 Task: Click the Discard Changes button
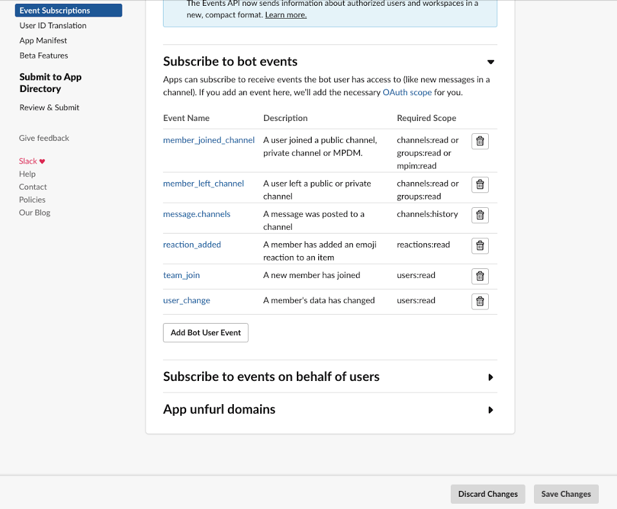coord(488,494)
